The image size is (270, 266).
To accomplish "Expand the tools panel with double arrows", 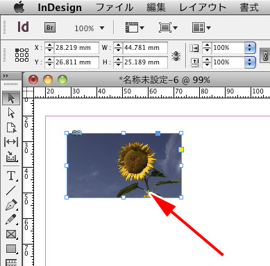I will click(6, 76).
